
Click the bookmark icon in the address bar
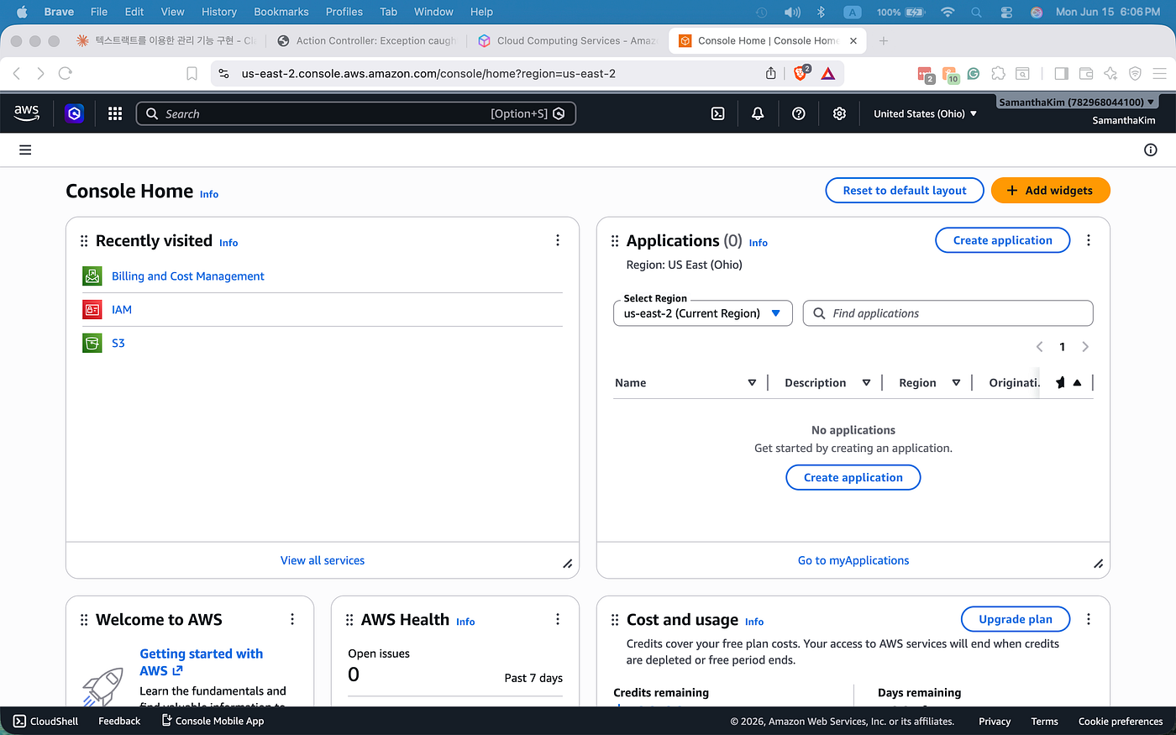(x=192, y=74)
